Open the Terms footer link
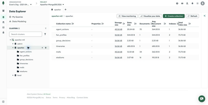Screen dimensions: 208x105 click(x=55, y=98)
